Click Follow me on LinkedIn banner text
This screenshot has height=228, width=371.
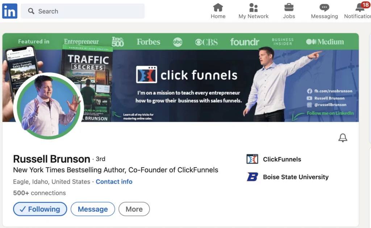(x=330, y=113)
